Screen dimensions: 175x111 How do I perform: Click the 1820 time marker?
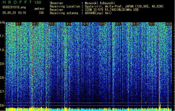(169, 24)
